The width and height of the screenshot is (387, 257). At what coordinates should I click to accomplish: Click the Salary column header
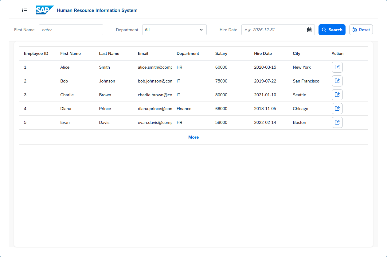pyautogui.click(x=221, y=53)
